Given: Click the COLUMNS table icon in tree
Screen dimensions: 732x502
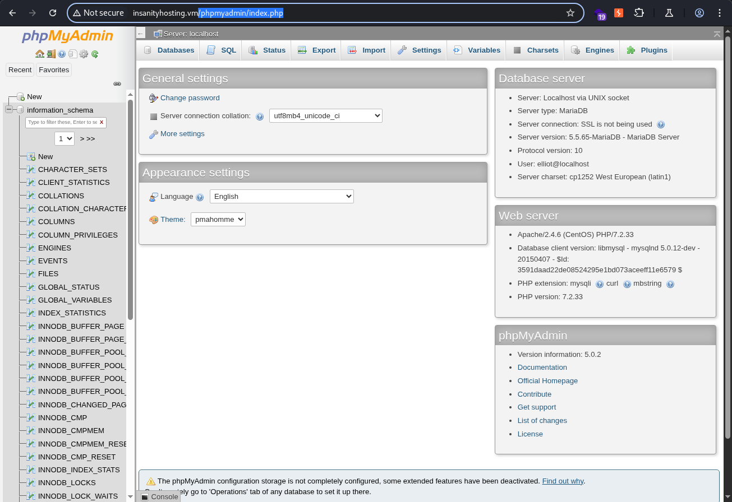Looking at the screenshot, I should tap(31, 221).
